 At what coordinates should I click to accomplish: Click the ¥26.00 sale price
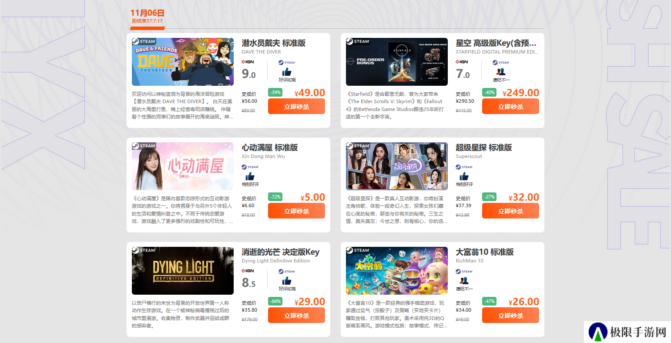click(x=524, y=302)
